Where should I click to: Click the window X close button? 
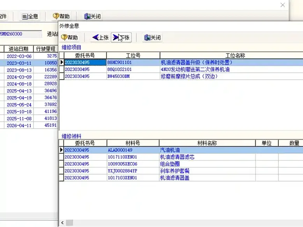pyautogui.click(x=282, y=5)
